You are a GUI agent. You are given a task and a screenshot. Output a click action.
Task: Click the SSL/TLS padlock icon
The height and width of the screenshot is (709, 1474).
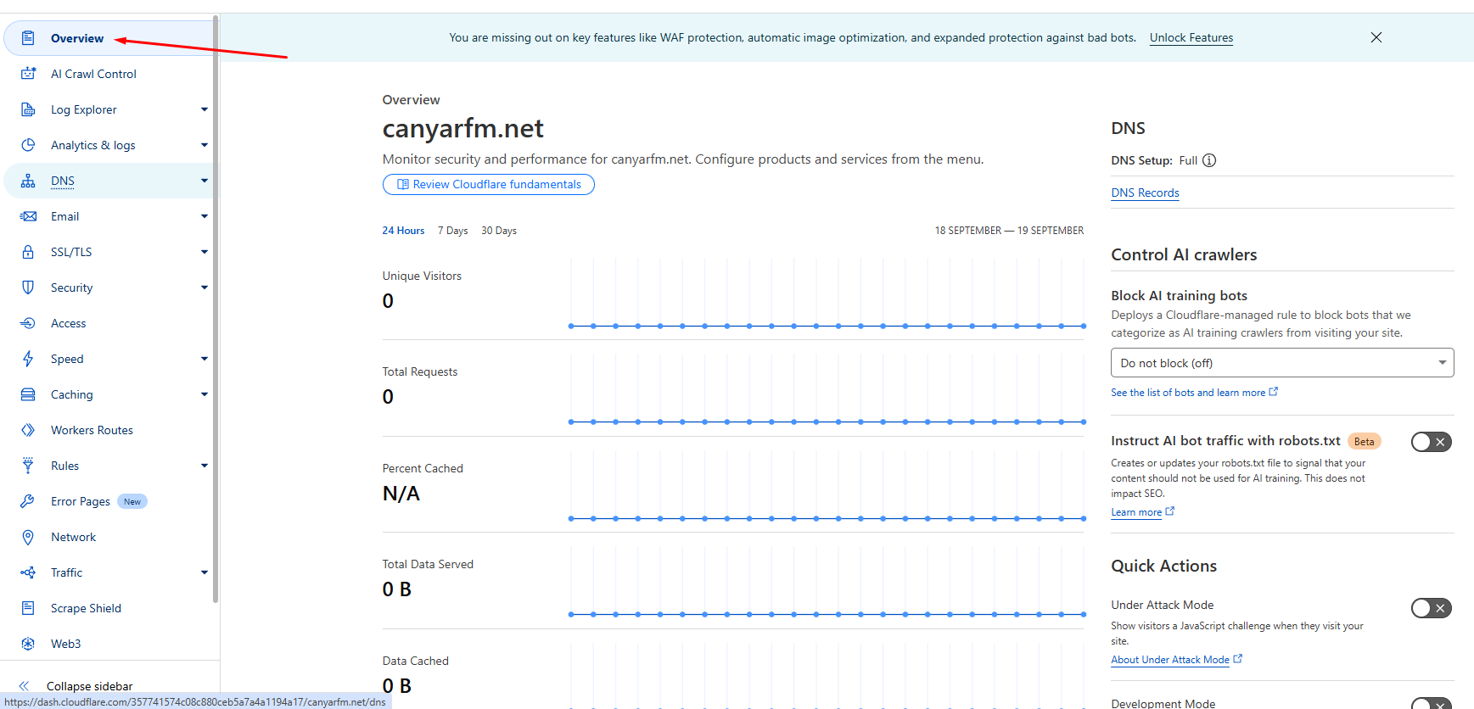click(28, 252)
